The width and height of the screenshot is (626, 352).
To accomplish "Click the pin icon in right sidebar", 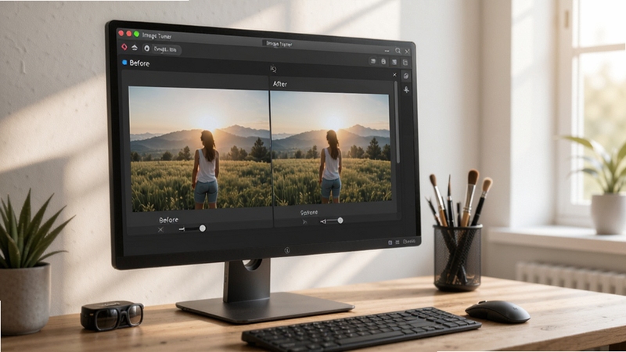I will click(406, 89).
